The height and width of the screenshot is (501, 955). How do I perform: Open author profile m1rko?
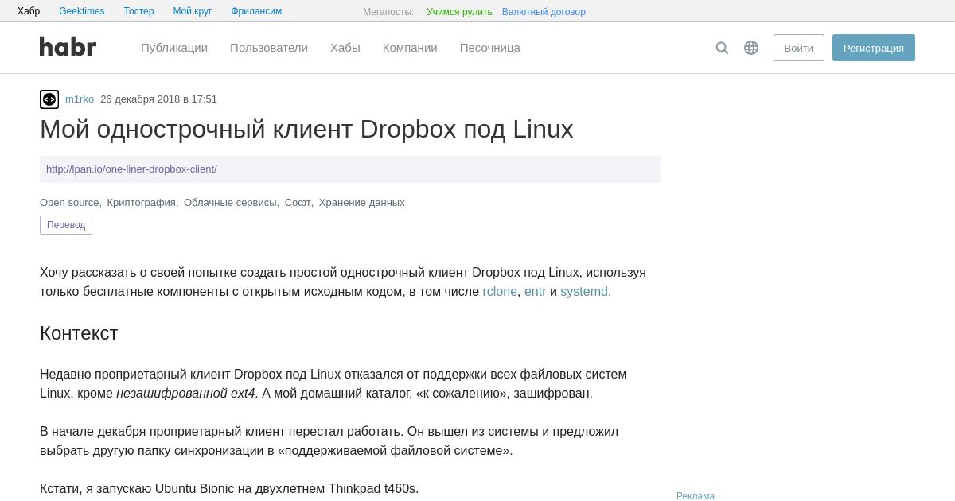pos(80,99)
